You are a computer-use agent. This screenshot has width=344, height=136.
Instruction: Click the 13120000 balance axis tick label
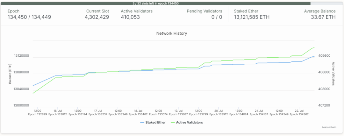(x=21, y=56)
